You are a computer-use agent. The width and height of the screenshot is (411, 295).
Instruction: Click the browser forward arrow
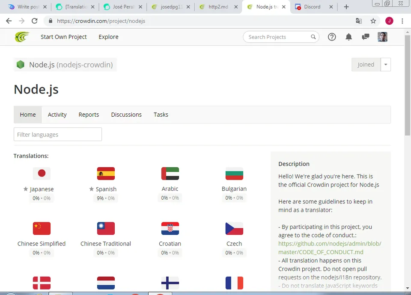point(21,21)
